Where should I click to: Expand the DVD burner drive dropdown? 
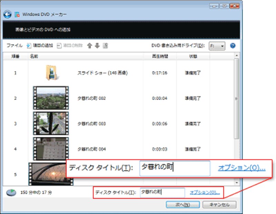click(x=217, y=46)
